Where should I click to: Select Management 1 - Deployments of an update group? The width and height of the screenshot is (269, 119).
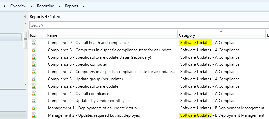point(92,108)
